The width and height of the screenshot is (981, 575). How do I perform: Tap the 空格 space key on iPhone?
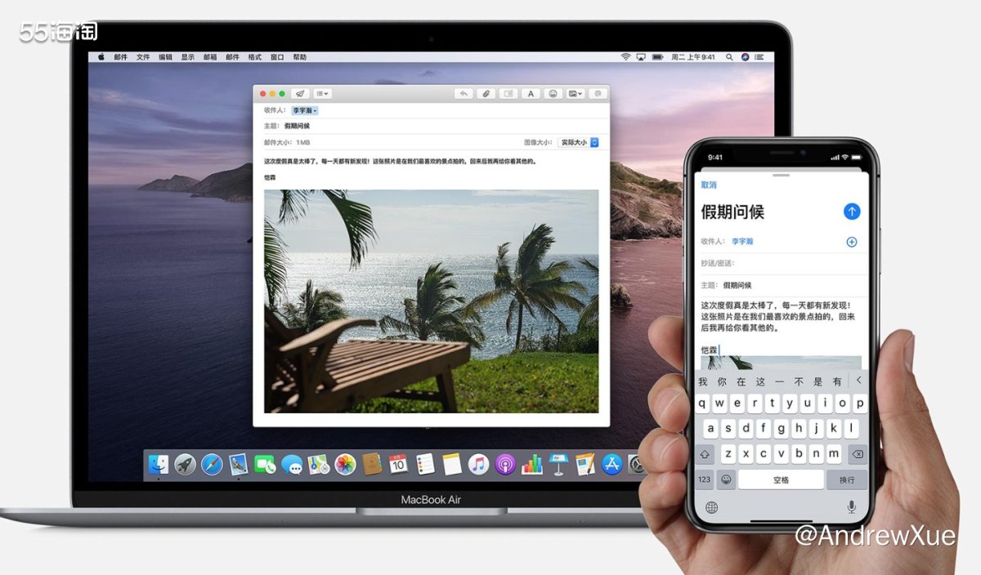click(781, 479)
